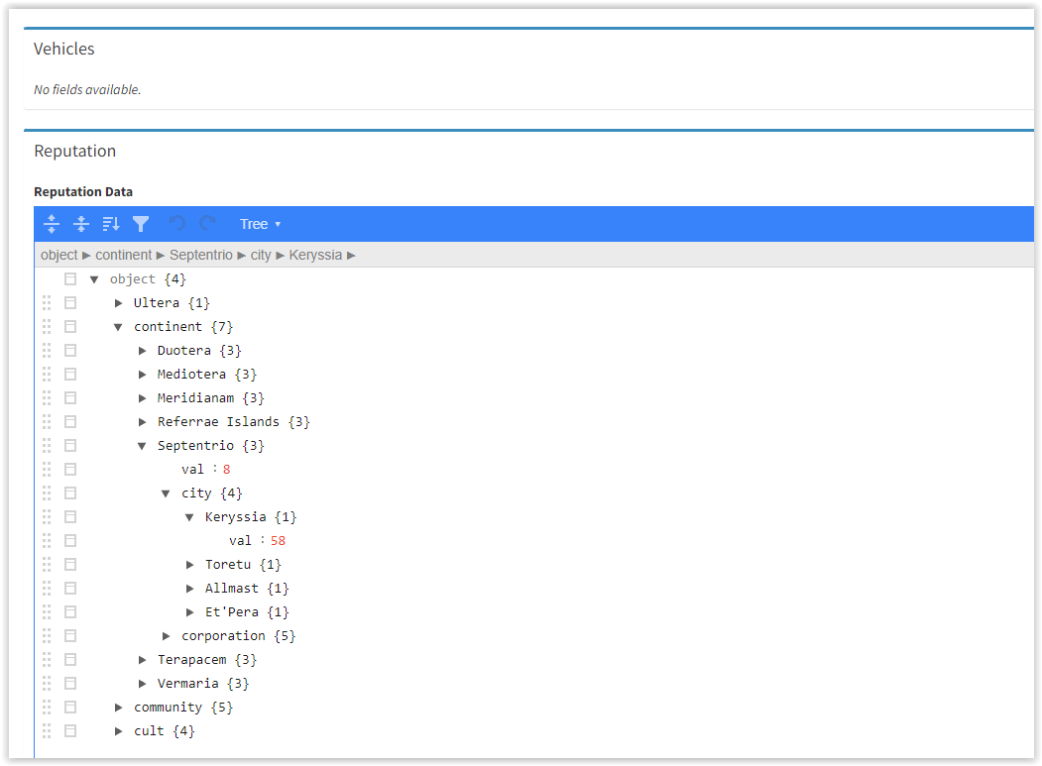Click the 'community' field name
Image resolution: width=1042 pixels, height=766 pixels.
click(x=168, y=708)
